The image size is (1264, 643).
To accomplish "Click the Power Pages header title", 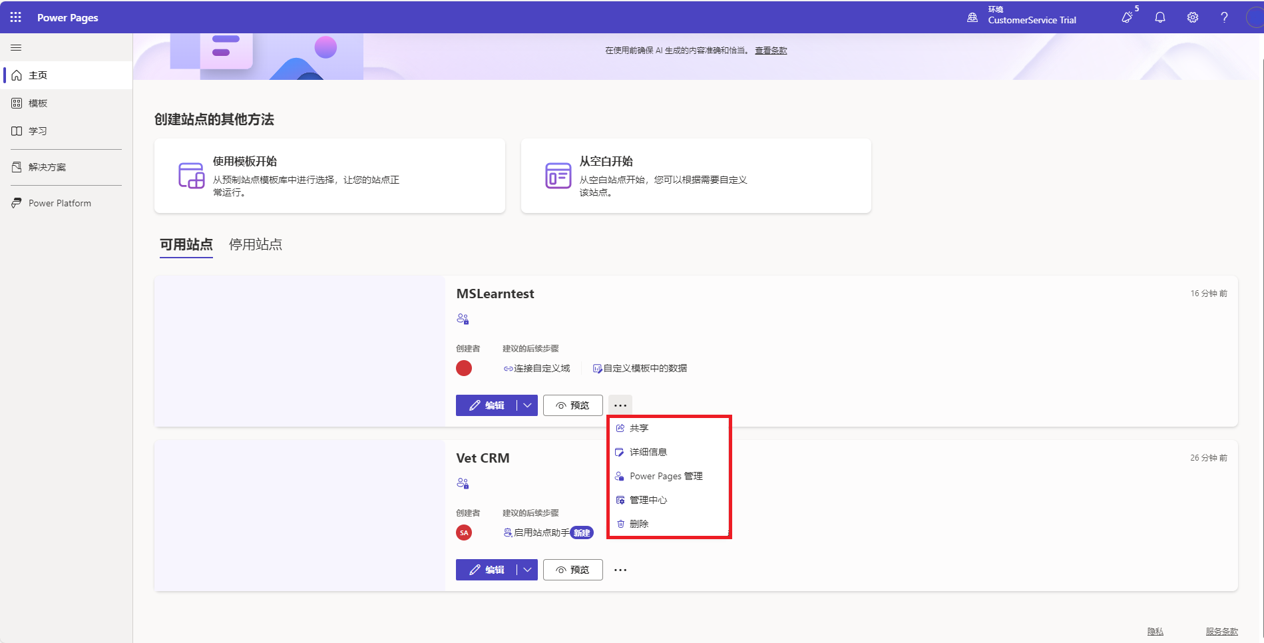I will tap(68, 17).
